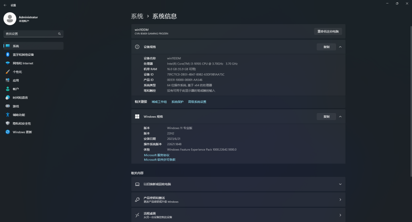The height and width of the screenshot is (222, 412).
Task: Click the Accounts person icon
Action: [x=8, y=89]
